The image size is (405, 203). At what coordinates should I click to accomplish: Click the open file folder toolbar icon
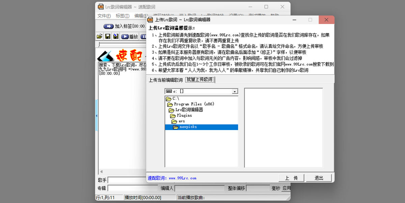tap(100, 36)
